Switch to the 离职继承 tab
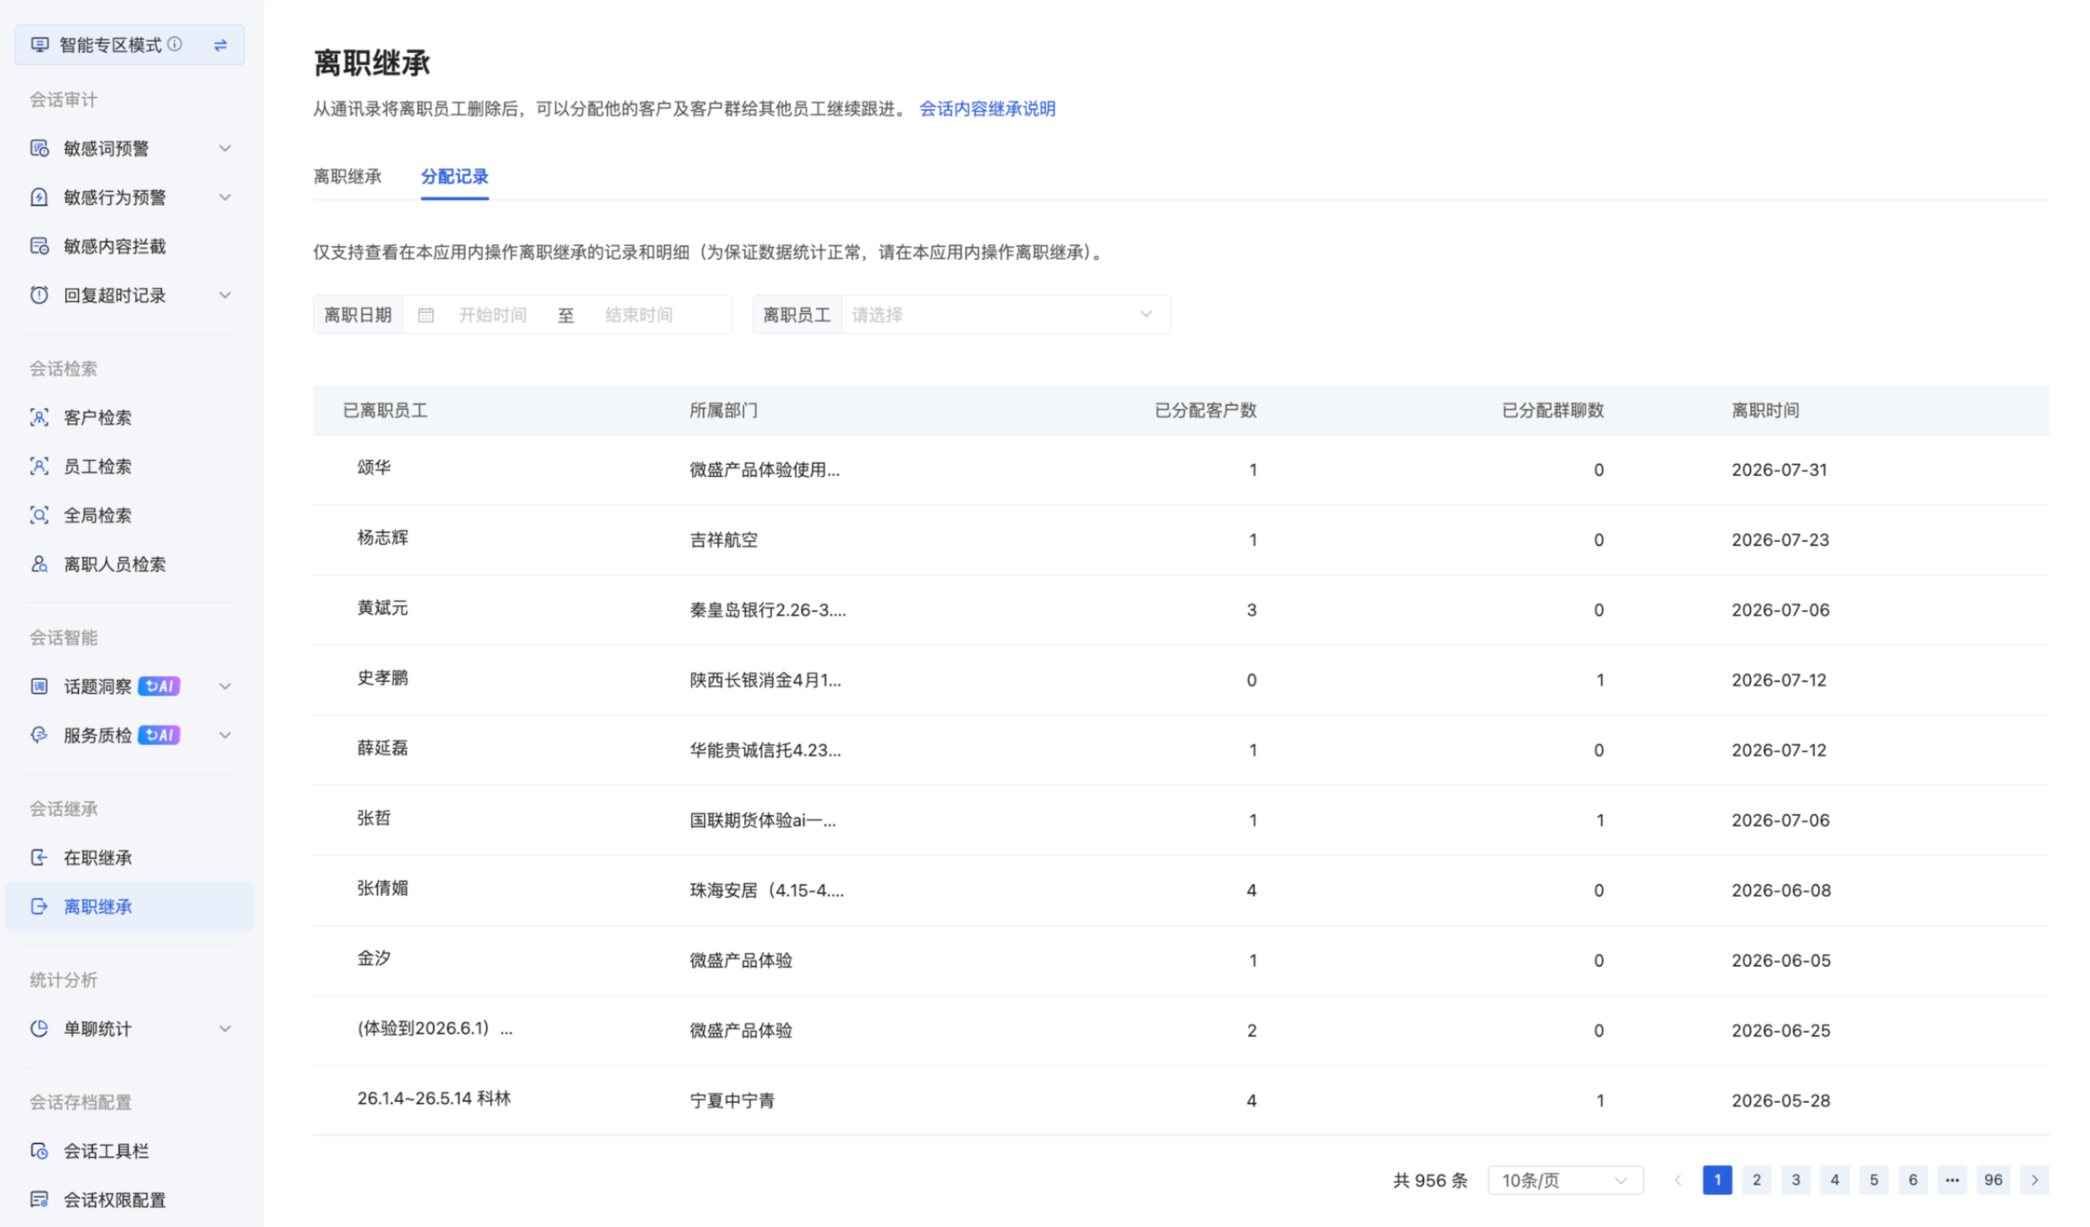Screen dimensions: 2090x1227 (348, 176)
